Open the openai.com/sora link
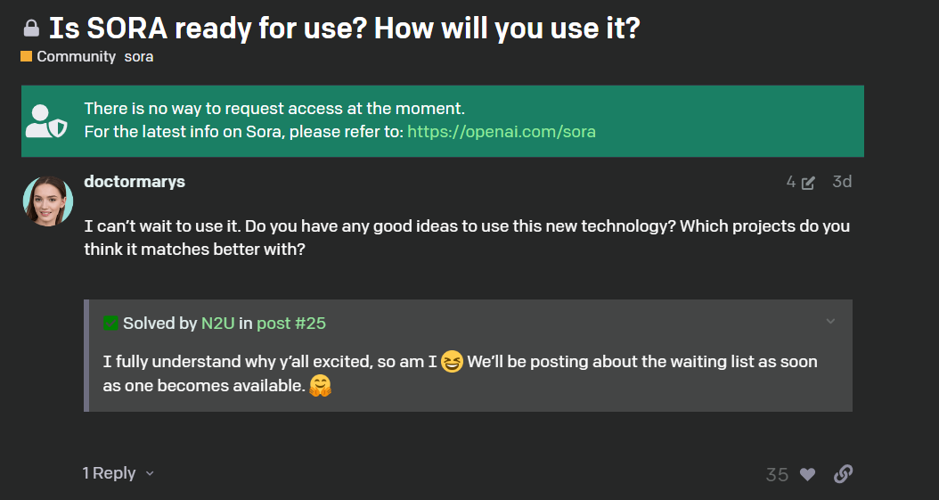939x500 pixels. pos(502,132)
